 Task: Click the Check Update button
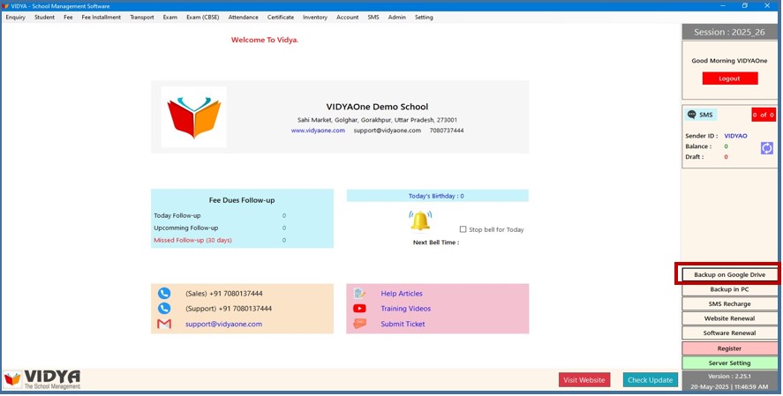(651, 380)
